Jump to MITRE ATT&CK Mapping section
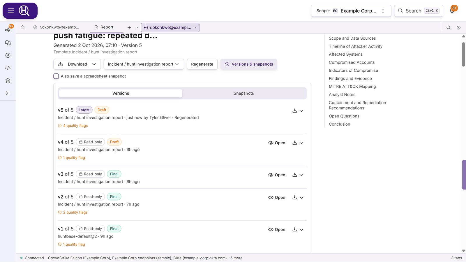The image size is (466, 262). click(352, 87)
